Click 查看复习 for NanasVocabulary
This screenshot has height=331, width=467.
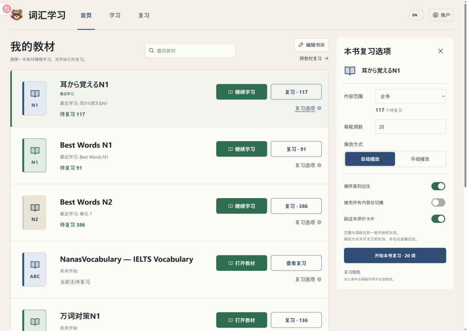point(296,263)
